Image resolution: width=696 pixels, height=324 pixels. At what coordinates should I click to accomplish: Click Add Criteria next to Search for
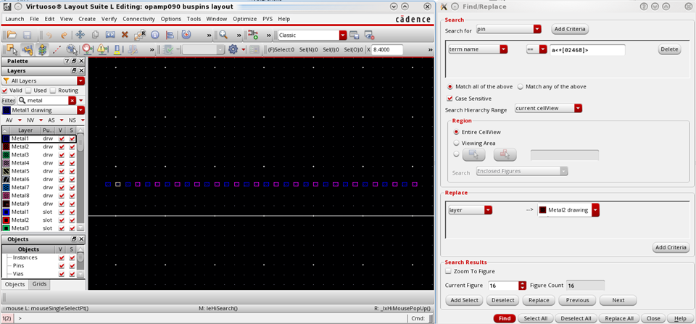[x=570, y=29]
